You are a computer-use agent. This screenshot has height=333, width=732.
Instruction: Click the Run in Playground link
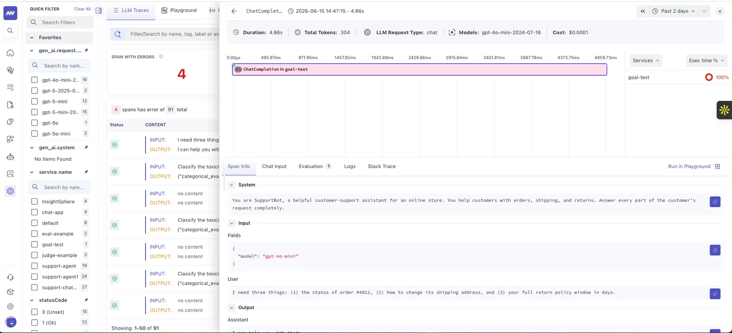tap(694, 166)
